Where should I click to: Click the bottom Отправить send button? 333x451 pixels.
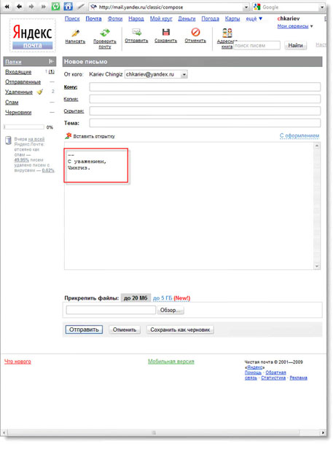pos(84,330)
